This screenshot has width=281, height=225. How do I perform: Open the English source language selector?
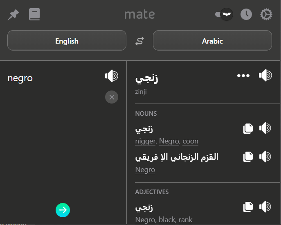coord(67,40)
